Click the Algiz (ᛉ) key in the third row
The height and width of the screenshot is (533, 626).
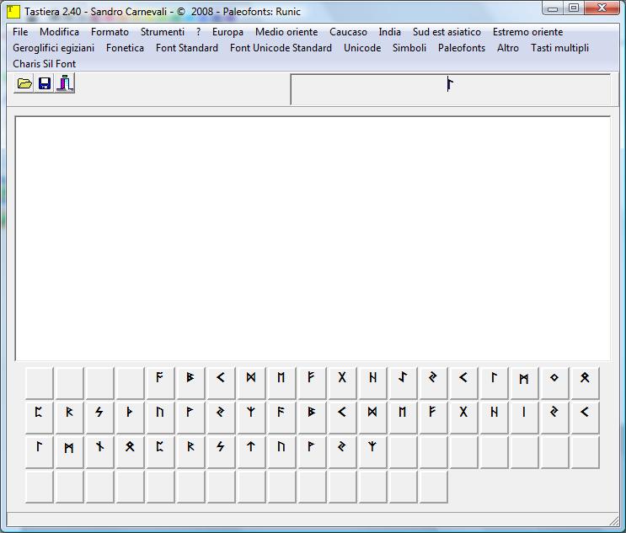coord(372,452)
